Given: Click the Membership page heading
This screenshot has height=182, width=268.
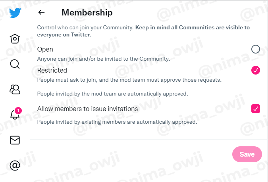Looking at the screenshot, I should (87, 12).
